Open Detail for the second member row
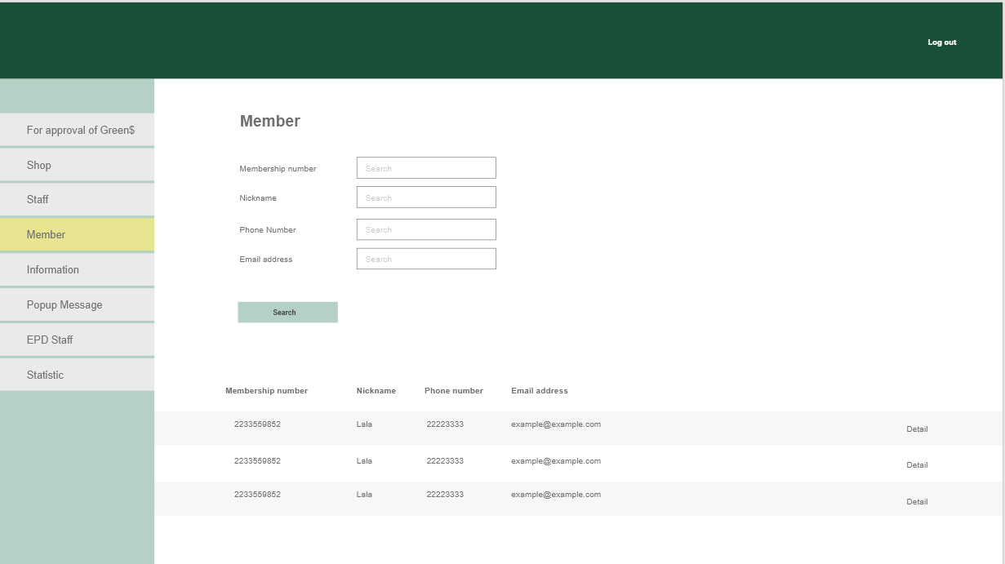The image size is (1005, 564). (x=917, y=465)
